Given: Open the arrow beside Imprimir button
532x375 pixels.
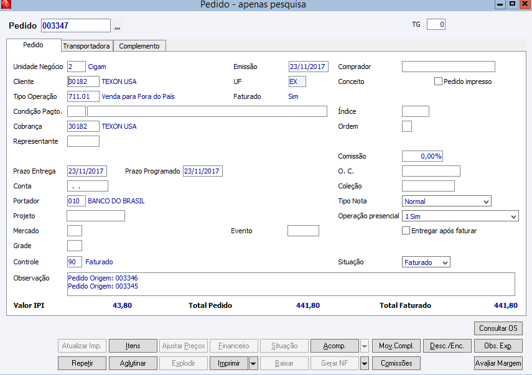Looking at the screenshot, I should 253,363.
